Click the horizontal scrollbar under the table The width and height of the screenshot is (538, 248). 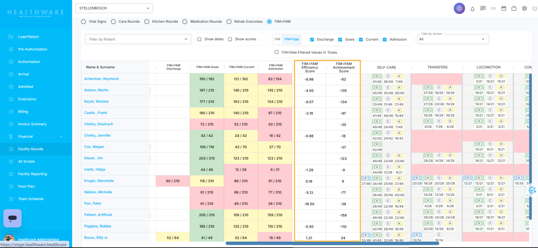pyautogui.click(x=332, y=243)
